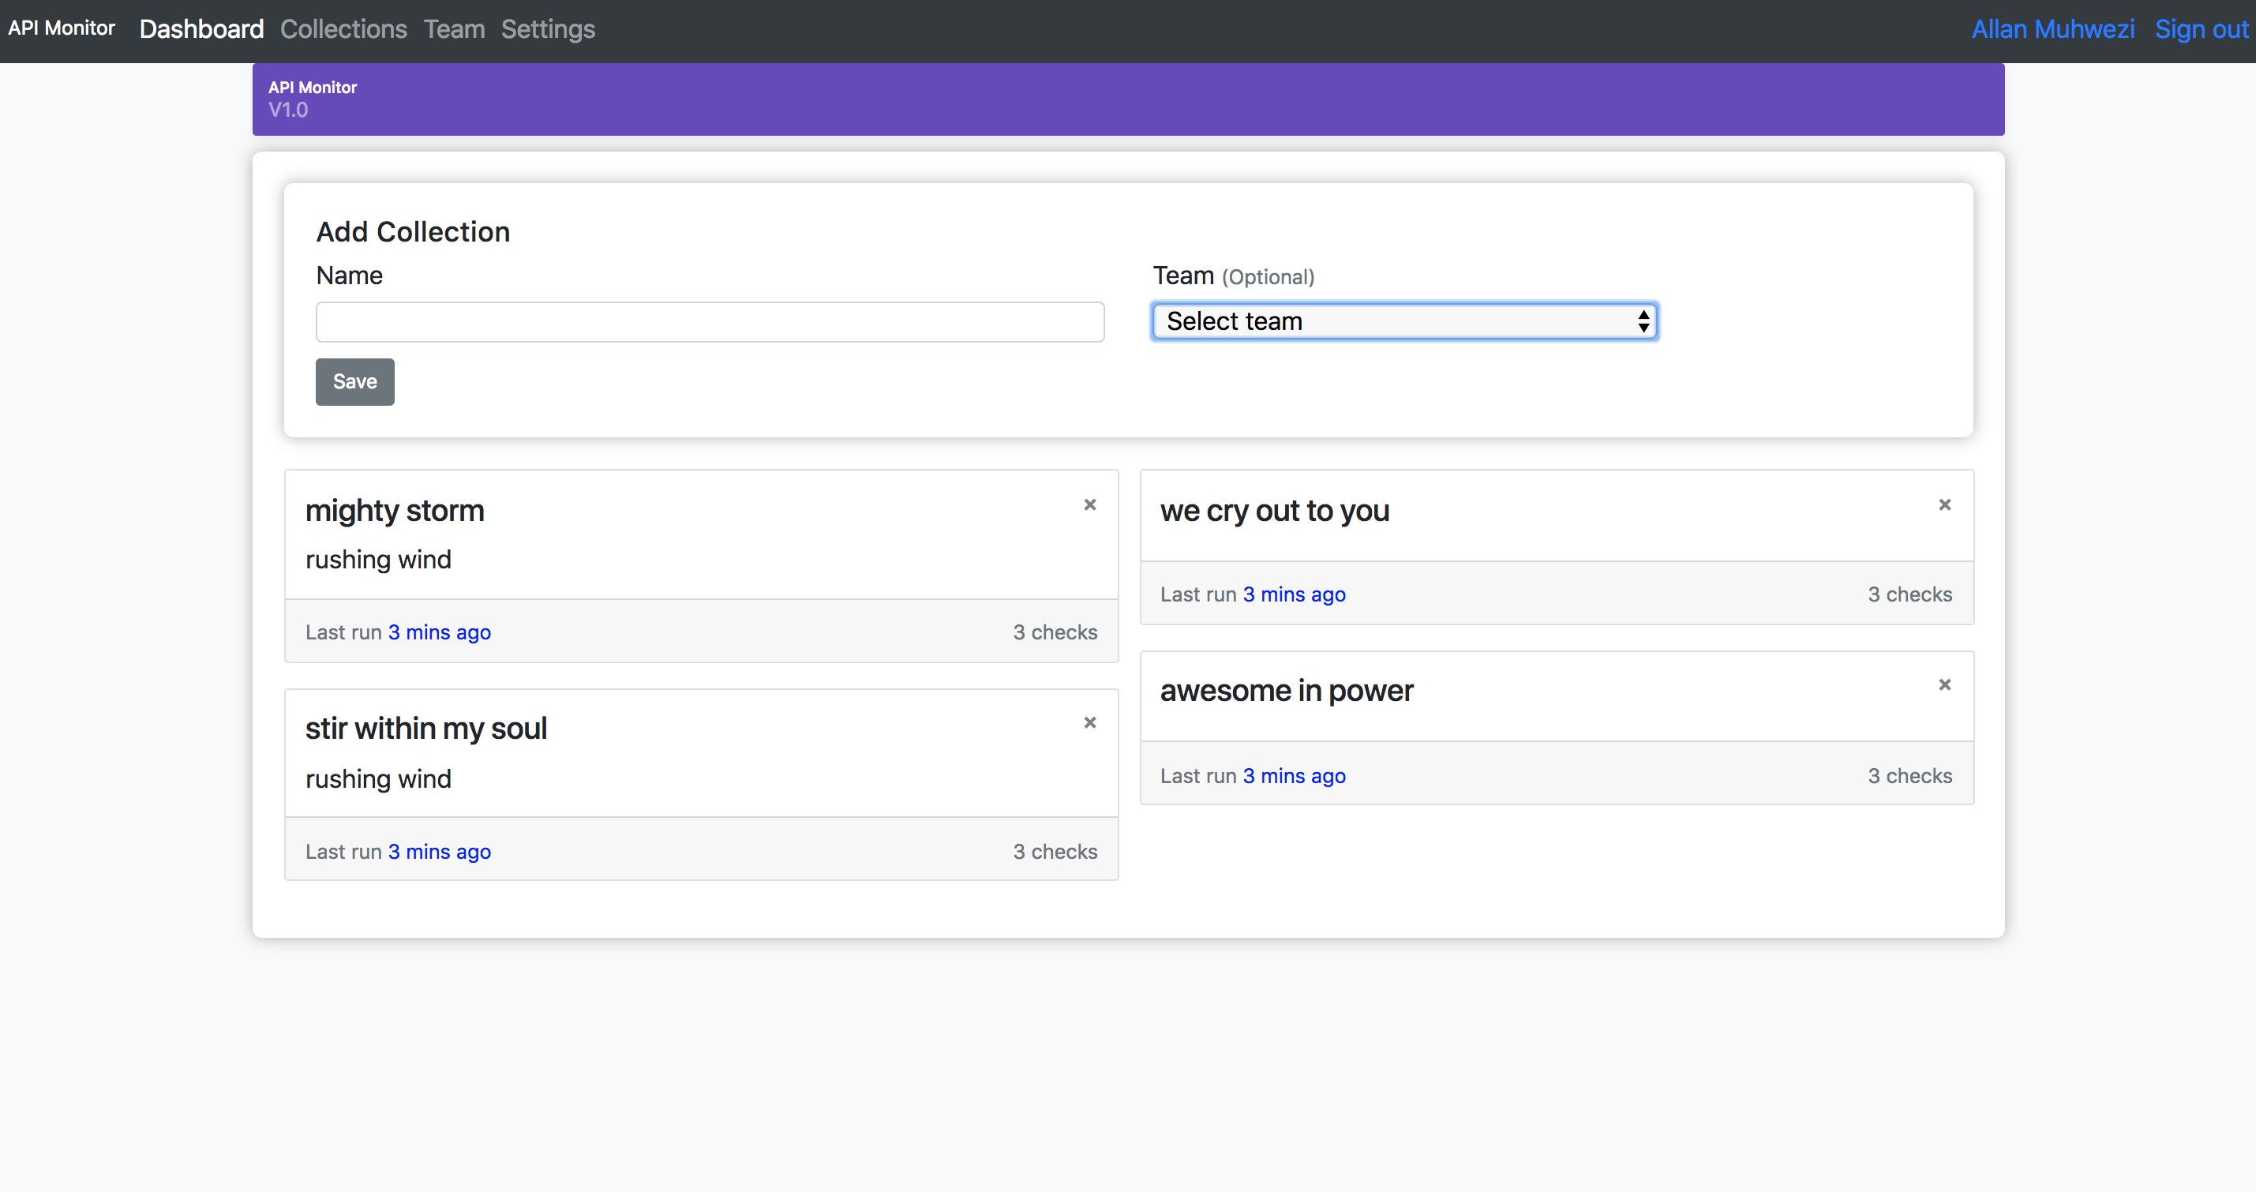Click the API Monitor brand in navbar
The height and width of the screenshot is (1192, 2256).
[x=62, y=28]
